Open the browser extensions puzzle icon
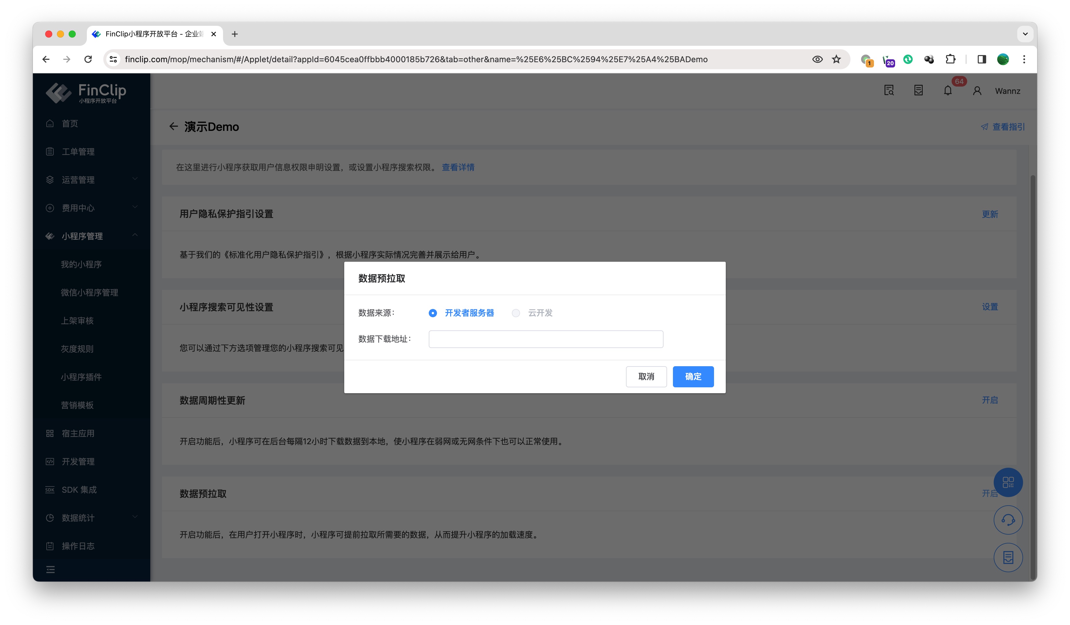Image resolution: width=1070 pixels, height=625 pixels. pyautogui.click(x=950, y=59)
